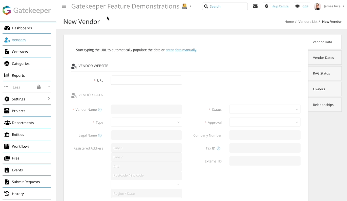Open the Vendors section from the sidebar

[x=19, y=40]
